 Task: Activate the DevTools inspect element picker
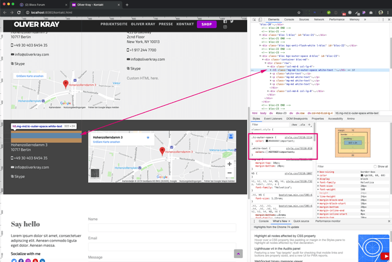255,19
